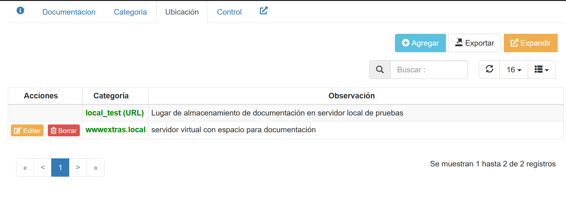
Task: Delete the wwwextras.local row with Borrar
Action: tap(64, 130)
